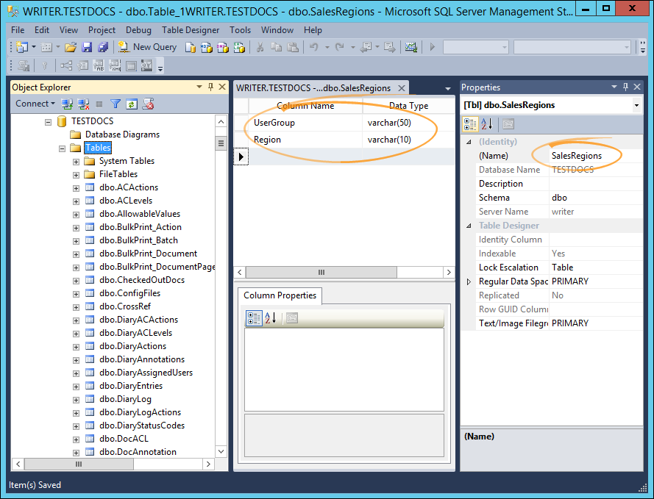The width and height of the screenshot is (654, 499).
Task: Click the Start Debugging play icon
Action: pos(432,47)
